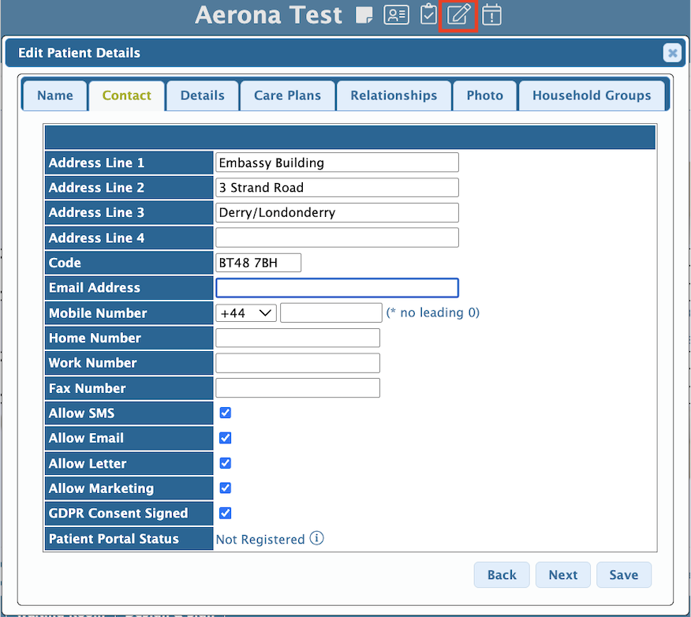Focus the Email Address field
The height and width of the screenshot is (617, 691).
(337, 288)
